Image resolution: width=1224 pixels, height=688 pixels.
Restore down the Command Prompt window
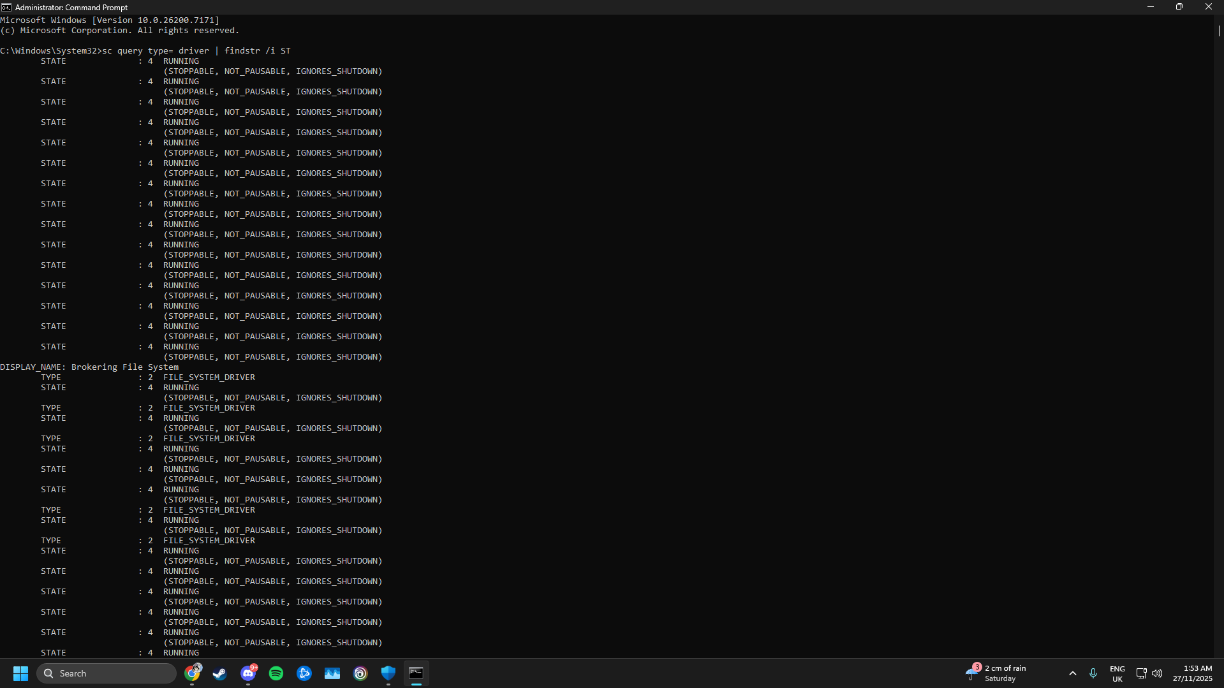pyautogui.click(x=1179, y=7)
